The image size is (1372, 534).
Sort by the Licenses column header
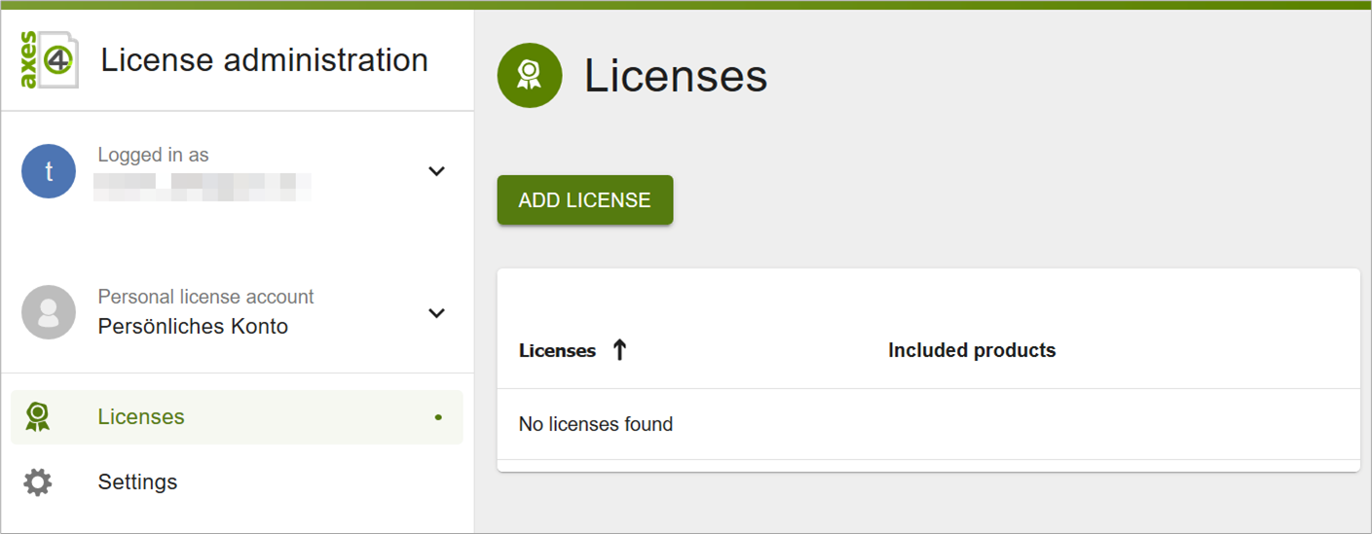pyautogui.click(x=557, y=351)
